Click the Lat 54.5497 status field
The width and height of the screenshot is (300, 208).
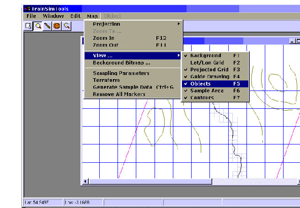click(x=43, y=202)
